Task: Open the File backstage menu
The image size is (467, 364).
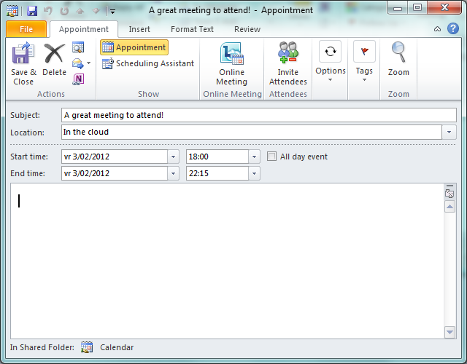Action: [x=26, y=29]
